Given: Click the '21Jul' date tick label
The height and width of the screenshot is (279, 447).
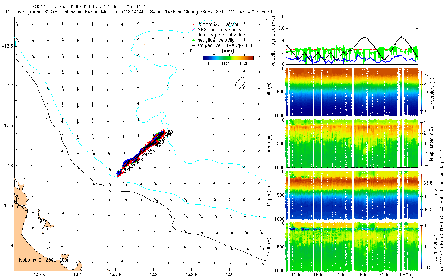Looking at the screenshot, I should (341, 275).
